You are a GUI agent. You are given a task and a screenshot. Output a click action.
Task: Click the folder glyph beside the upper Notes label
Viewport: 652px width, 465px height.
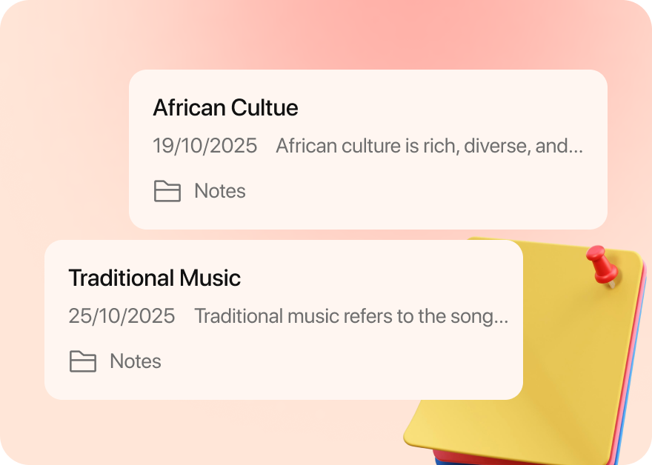(167, 191)
